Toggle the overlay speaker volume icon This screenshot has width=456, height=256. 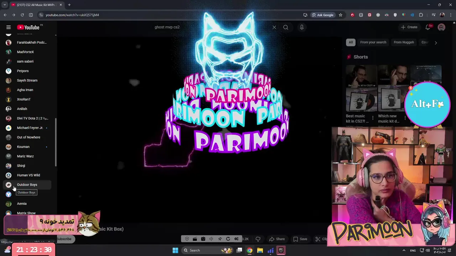pyautogui.click(x=211, y=239)
